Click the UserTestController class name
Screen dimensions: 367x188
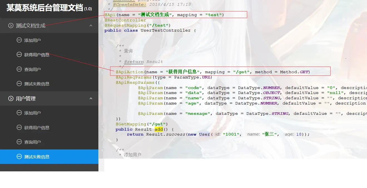pos(165,30)
